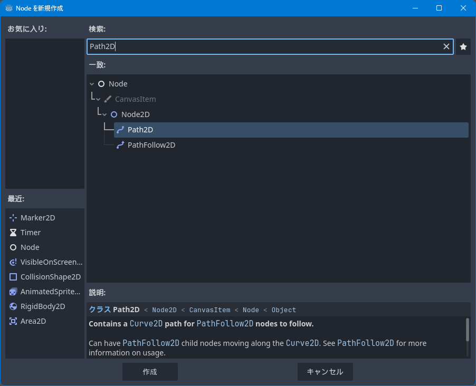Viewport: 476px width, 386px height.
Task: Select the Node circle icon in tree
Action: 101,84
